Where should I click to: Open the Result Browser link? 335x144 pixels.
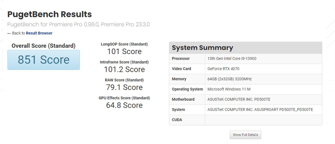tap(39, 33)
